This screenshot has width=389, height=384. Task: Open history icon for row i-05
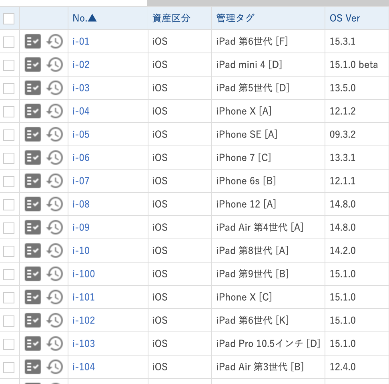coord(54,134)
